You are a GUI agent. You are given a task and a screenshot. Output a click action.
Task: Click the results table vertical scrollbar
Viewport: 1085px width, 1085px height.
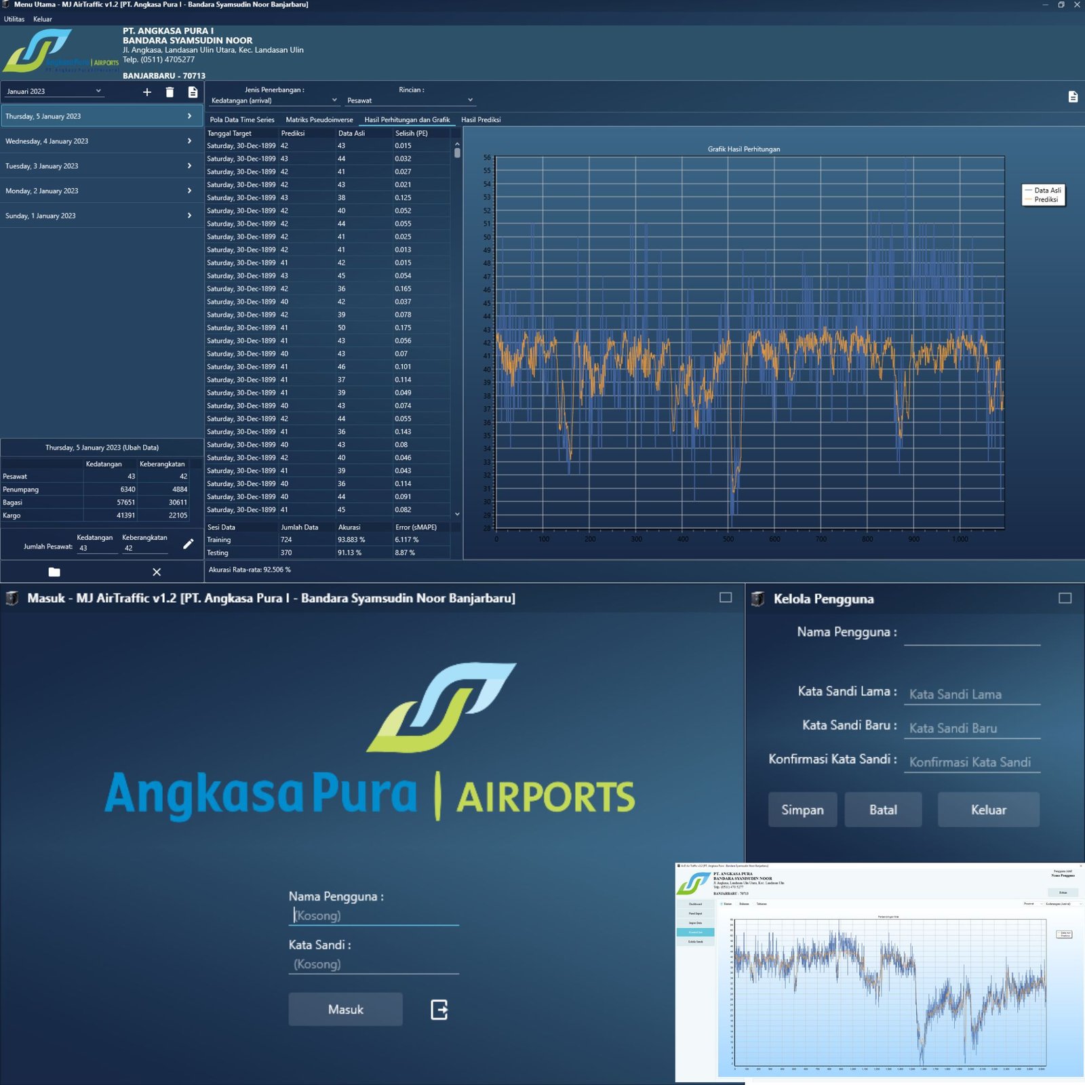457,325
